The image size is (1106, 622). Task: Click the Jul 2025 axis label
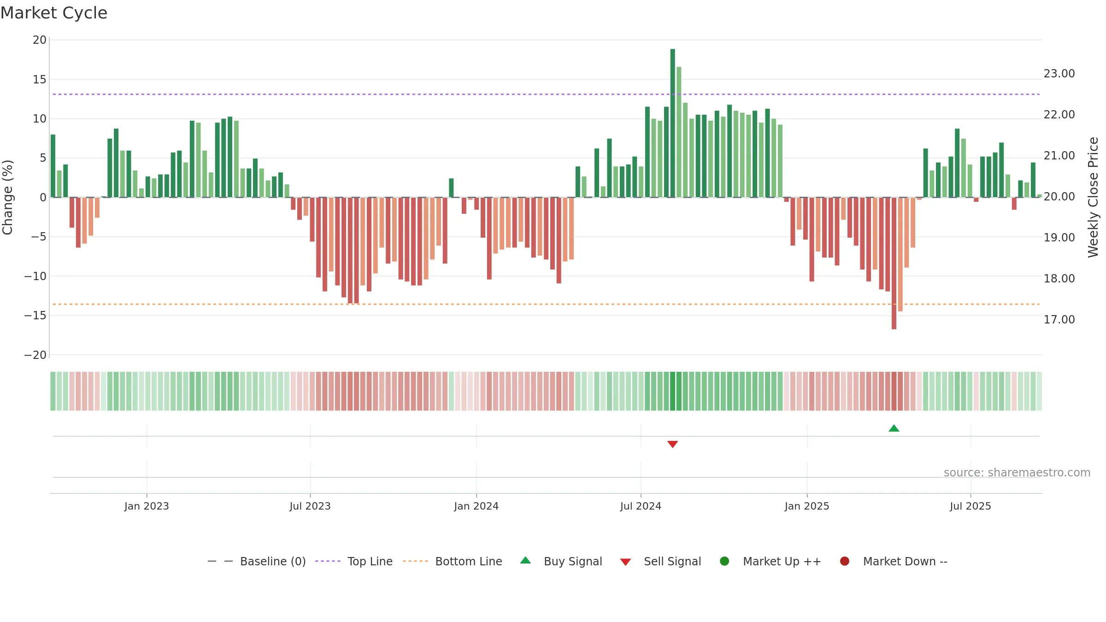(x=971, y=506)
